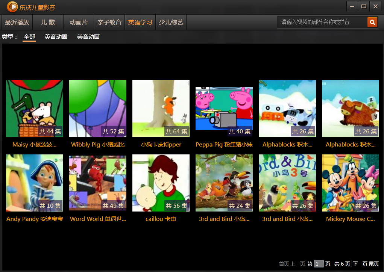Click the 乐沃儿童影音 logo icon
The width and height of the screenshot is (384, 272).
click(12, 7)
